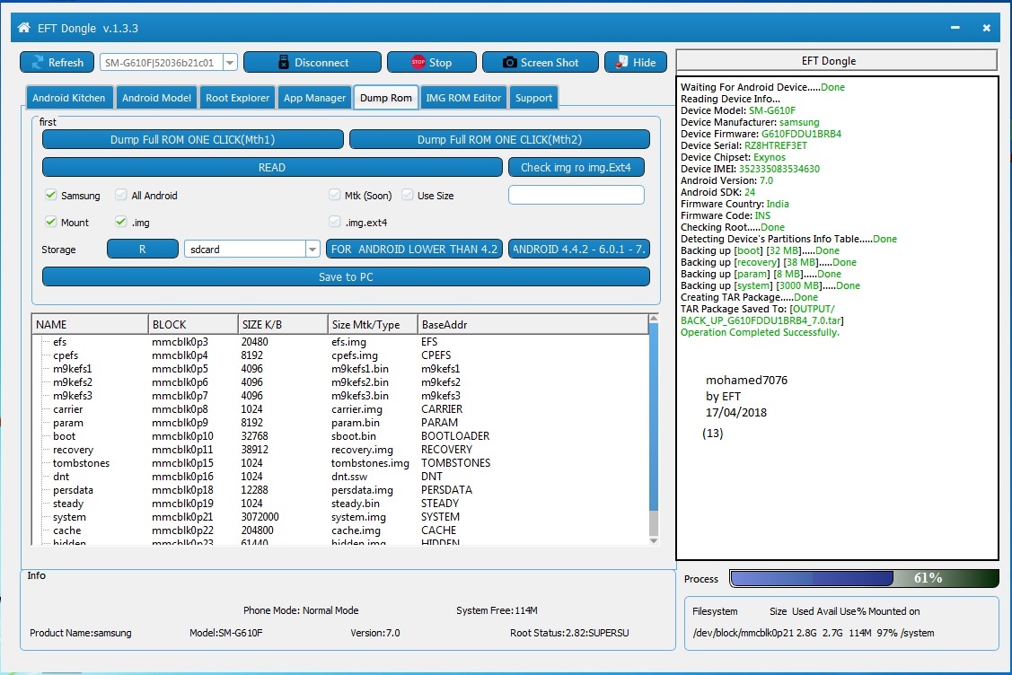
Task: Select the boot partition row
Action: click(340, 436)
